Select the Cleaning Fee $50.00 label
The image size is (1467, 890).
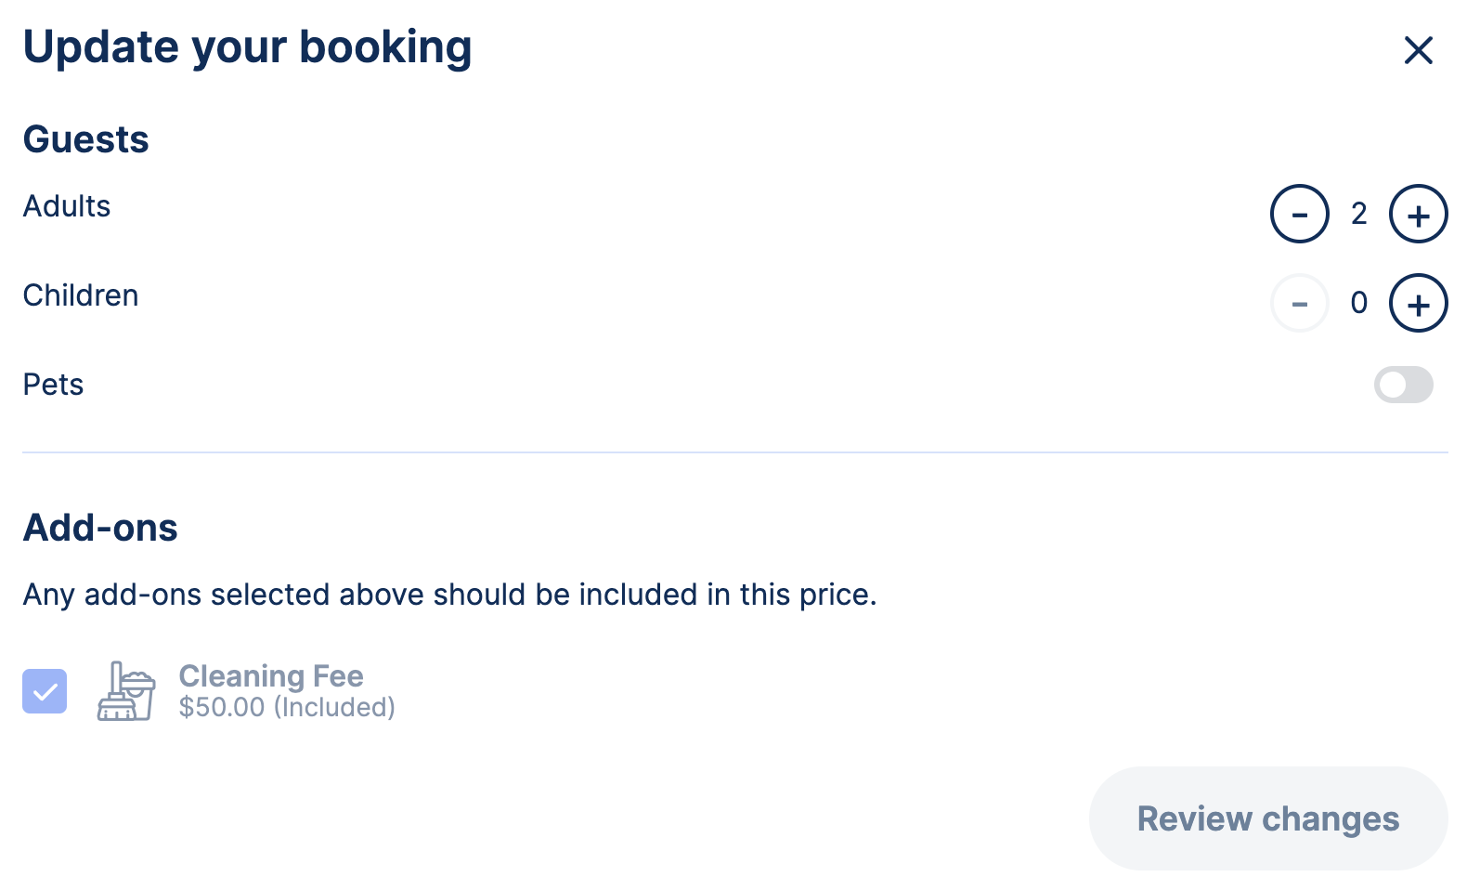(x=271, y=690)
